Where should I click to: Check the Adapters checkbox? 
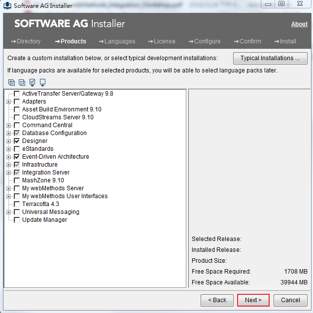[x=17, y=102]
